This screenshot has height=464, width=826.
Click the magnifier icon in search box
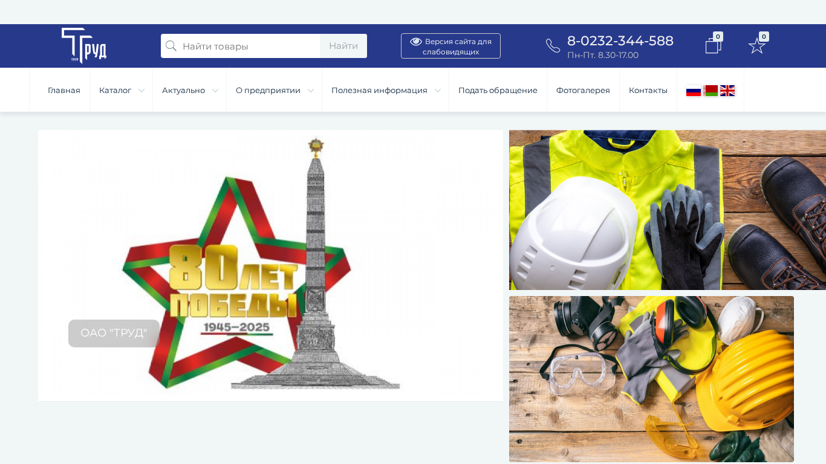(171, 46)
